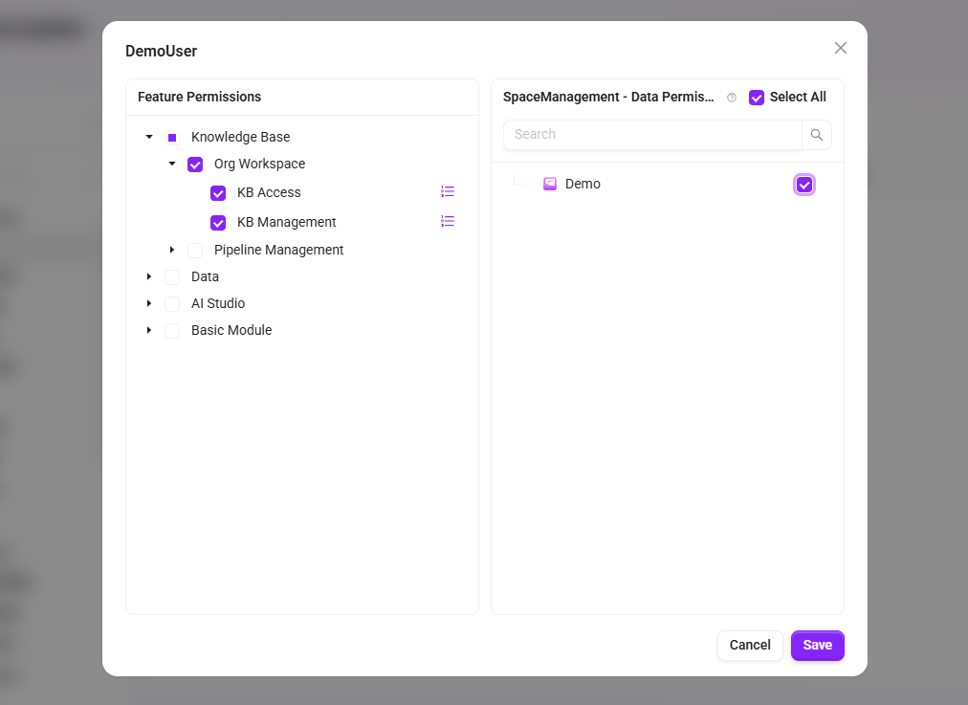This screenshot has height=705, width=968.
Task: Select the AI Studio label
Action: [218, 303]
